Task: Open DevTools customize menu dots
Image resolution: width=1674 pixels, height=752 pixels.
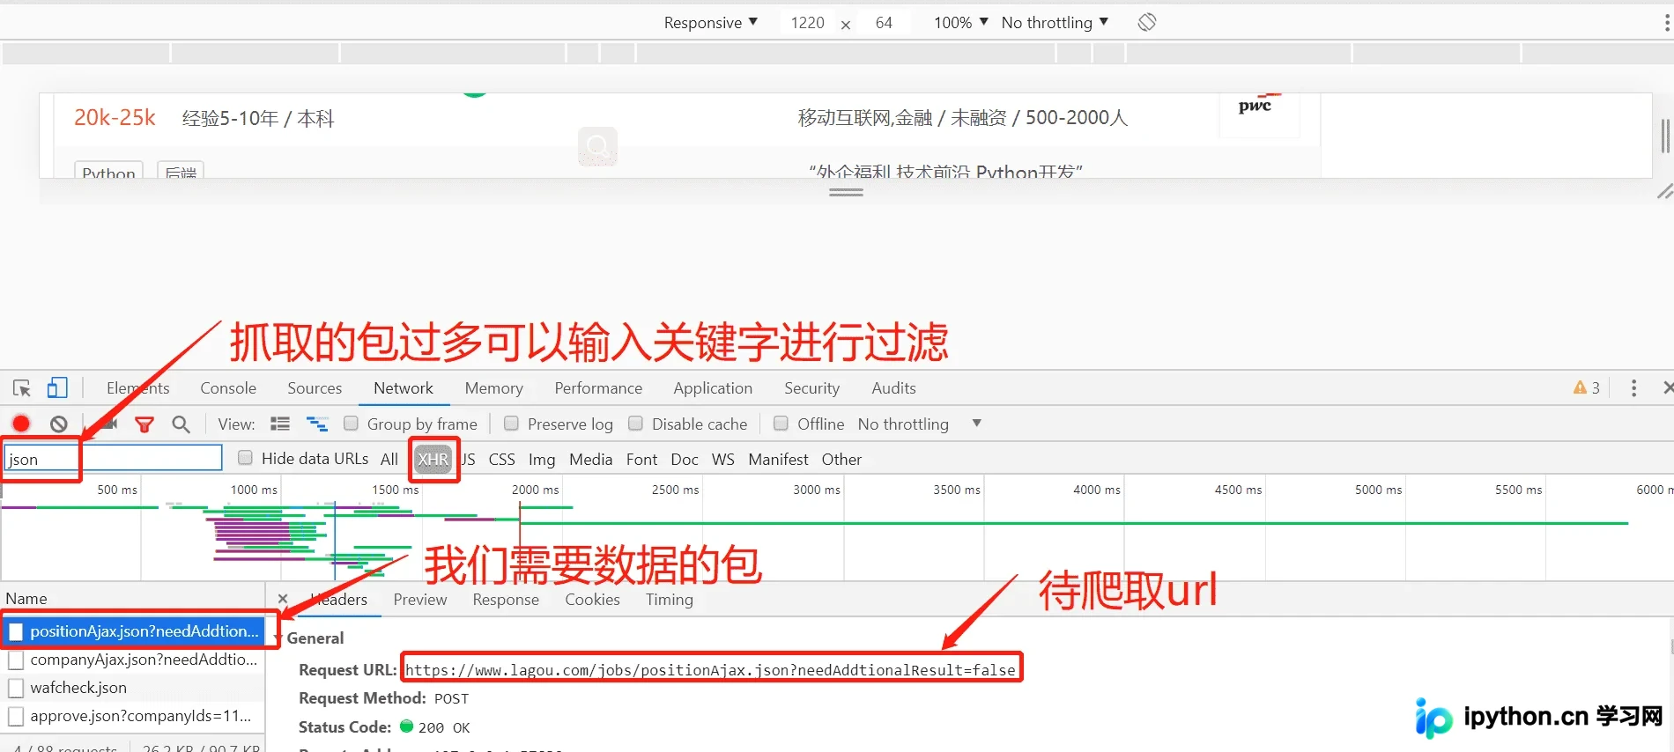Action: (x=1633, y=388)
